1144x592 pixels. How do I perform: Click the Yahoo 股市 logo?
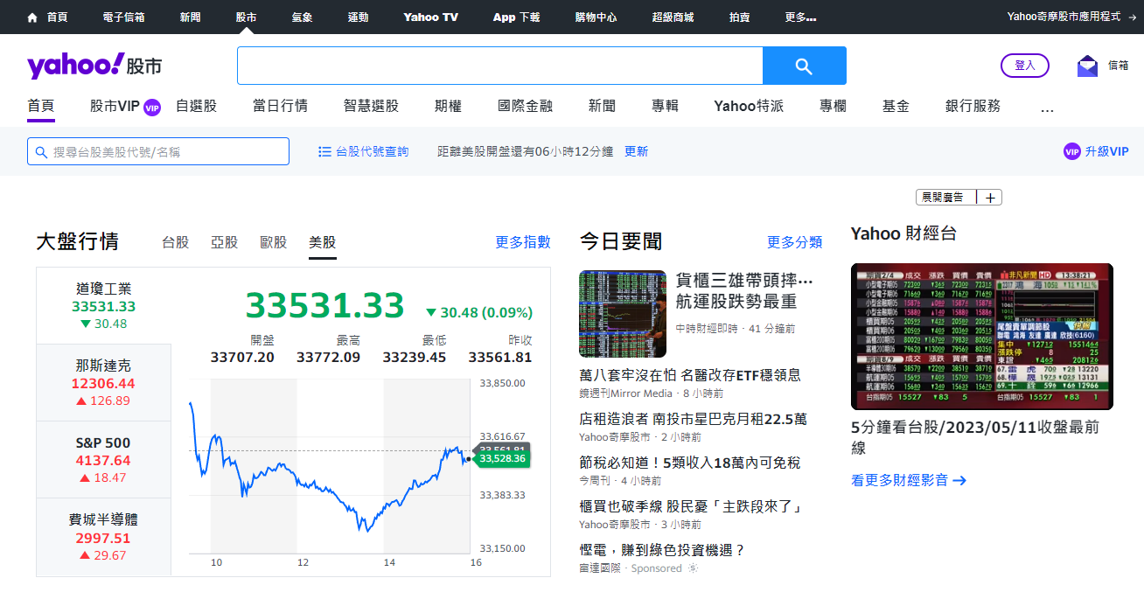pos(94,66)
